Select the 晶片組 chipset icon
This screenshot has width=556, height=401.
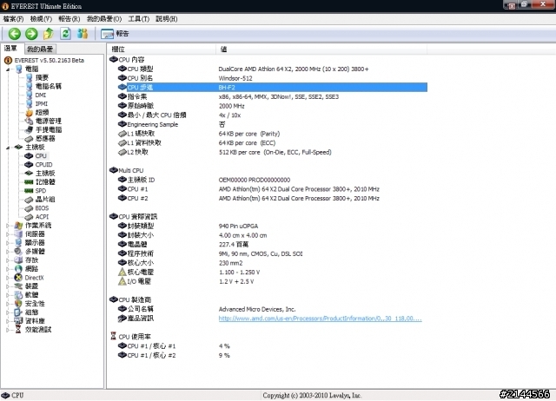(x=29, y=200)
